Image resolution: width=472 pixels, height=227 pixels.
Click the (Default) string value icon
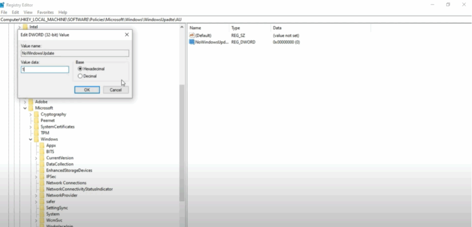192,35
